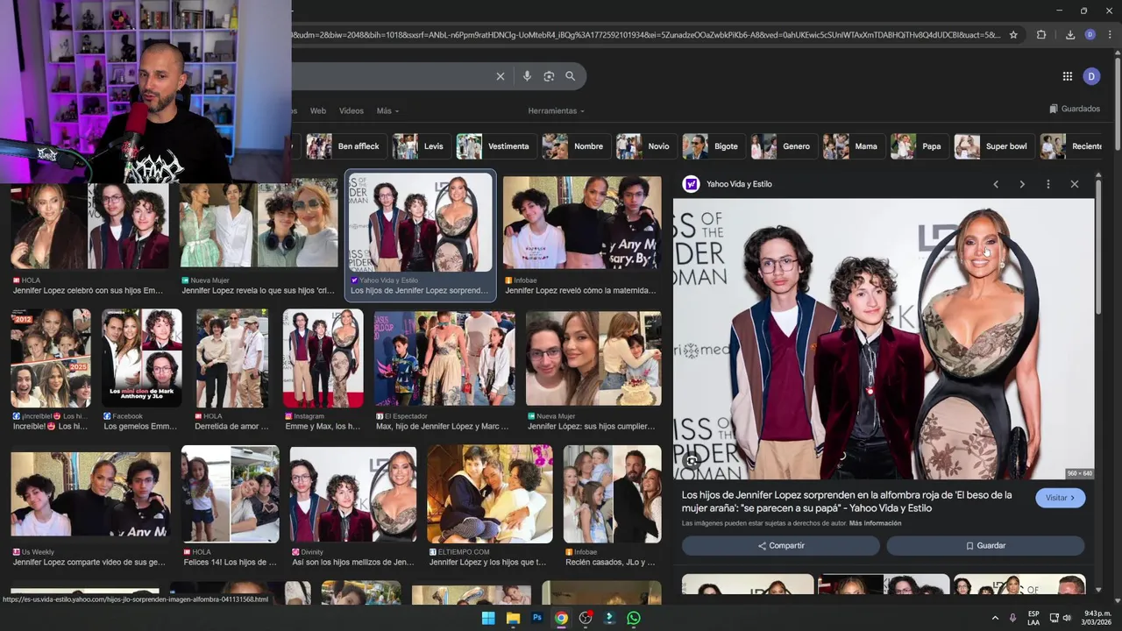Switch to the Videos results tab
This screenshot has height=631, width=1122.
(x=352, y=110)
